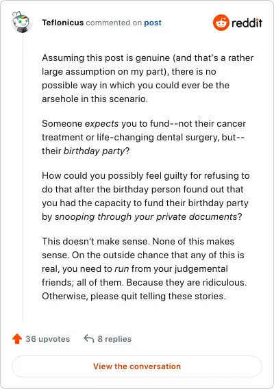Click the "Someone expects you to fund" paragraph
This screenshot has width=274, height=389.
(144, 137)
